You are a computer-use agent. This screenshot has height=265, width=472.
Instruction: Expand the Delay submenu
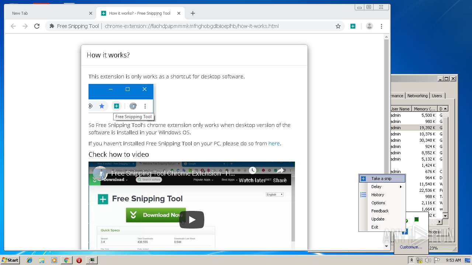382,187
